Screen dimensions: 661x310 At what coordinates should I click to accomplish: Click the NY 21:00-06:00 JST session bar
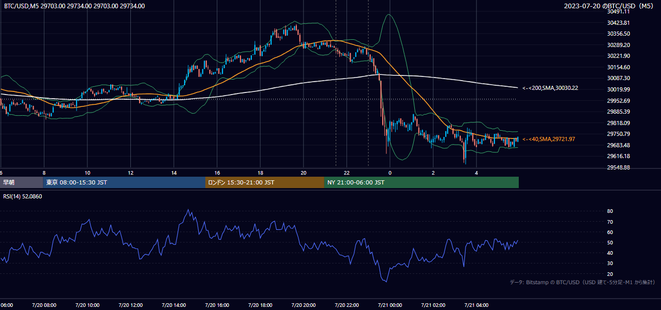click(422, 182)
